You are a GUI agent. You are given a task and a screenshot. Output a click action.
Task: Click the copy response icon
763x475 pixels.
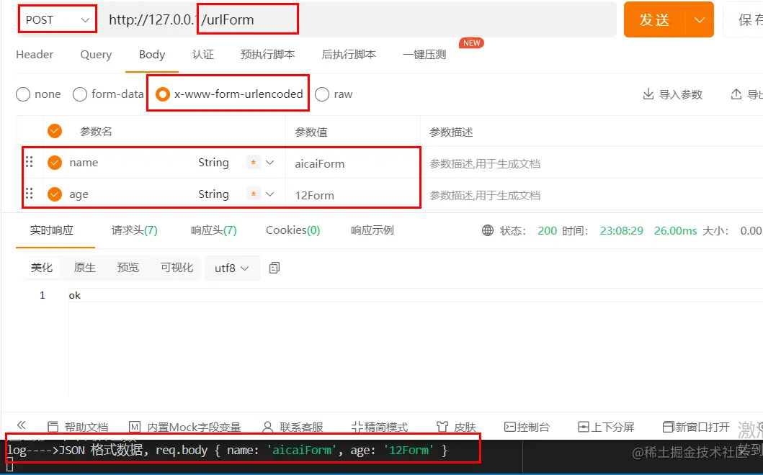pyautogui.click(x=275, y=268)
